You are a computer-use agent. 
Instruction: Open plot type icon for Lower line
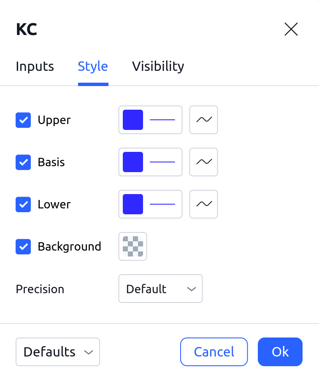pos(203,204)
